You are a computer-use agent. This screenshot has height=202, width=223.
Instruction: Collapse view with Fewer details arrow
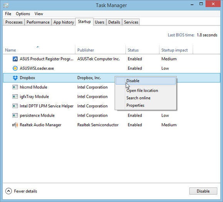[8, 191]
